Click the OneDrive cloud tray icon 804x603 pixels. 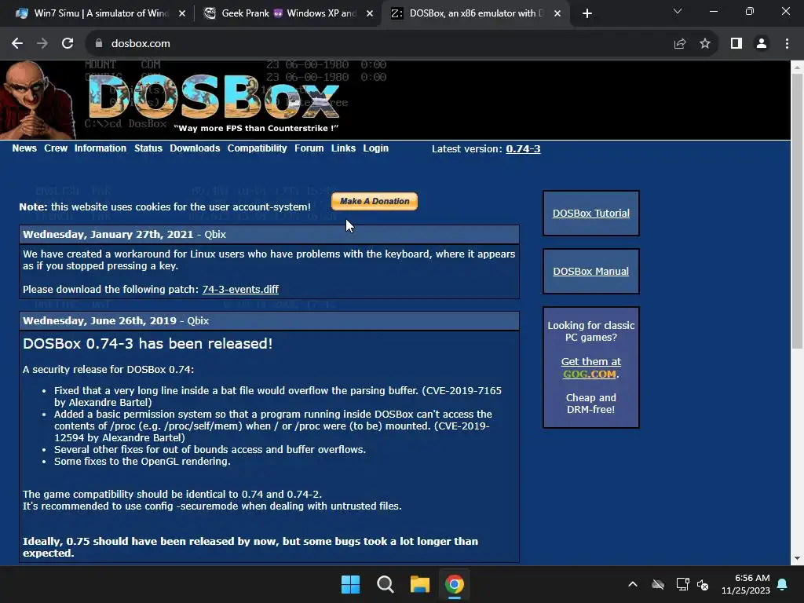point(658,584)
